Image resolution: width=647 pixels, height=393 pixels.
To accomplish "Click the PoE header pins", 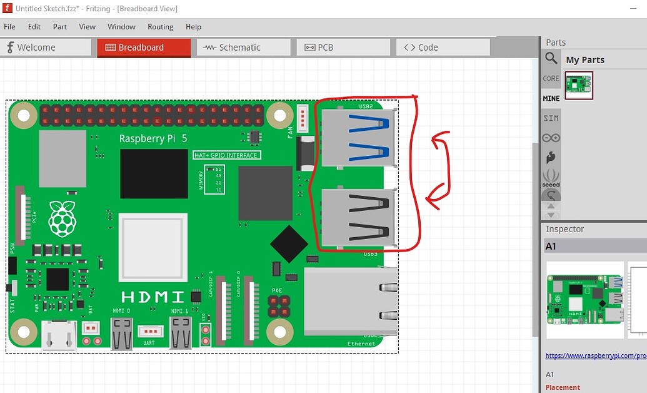I will point(279,306).
